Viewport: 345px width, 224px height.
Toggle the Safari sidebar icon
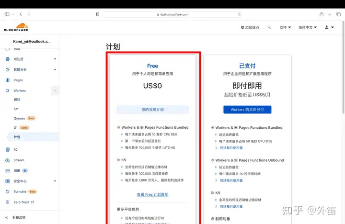[x=7, y=14]
